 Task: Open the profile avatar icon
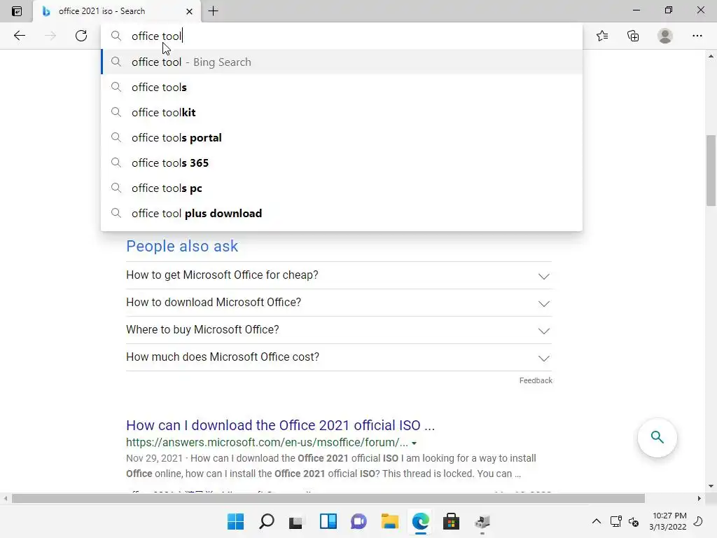click(x=665, y=36)
